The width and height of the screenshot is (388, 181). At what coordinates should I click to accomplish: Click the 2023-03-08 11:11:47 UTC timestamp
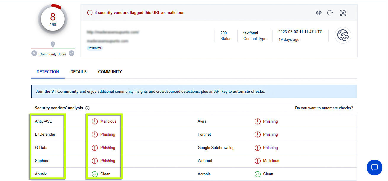point(300,32)
